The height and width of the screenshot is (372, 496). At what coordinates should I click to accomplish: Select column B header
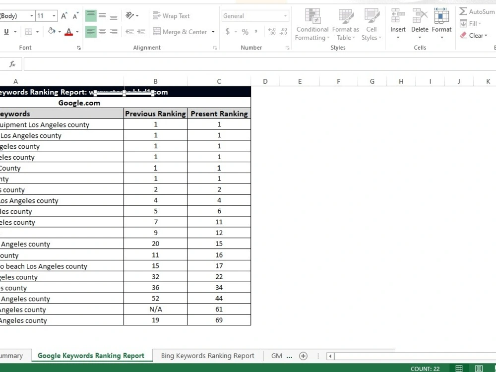[155, 82]
